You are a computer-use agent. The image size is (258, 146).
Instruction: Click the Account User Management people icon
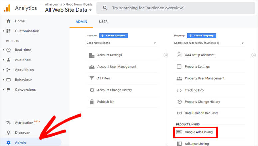(x=92, y=67)
